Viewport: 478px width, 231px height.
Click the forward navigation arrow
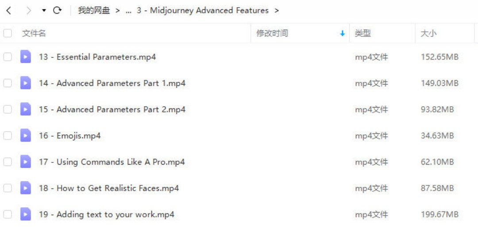(x=29, y=11)
